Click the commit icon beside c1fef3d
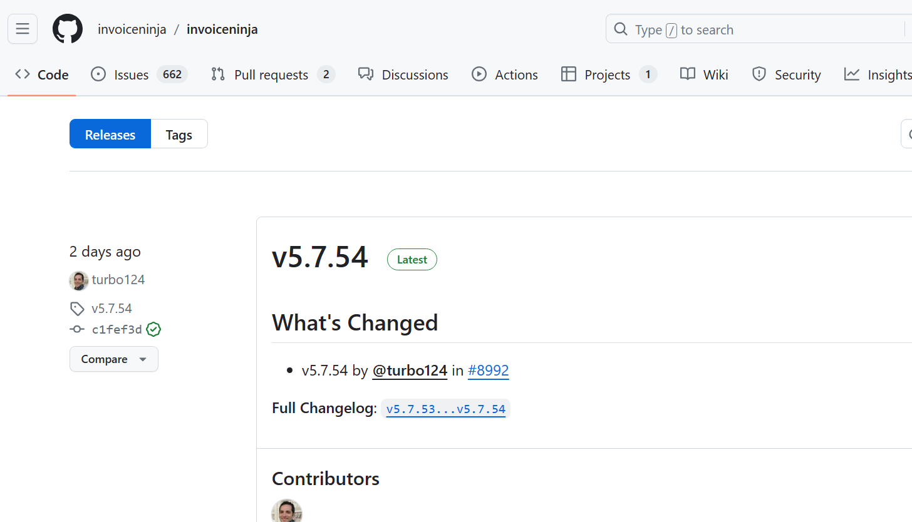 coord(77,329)
